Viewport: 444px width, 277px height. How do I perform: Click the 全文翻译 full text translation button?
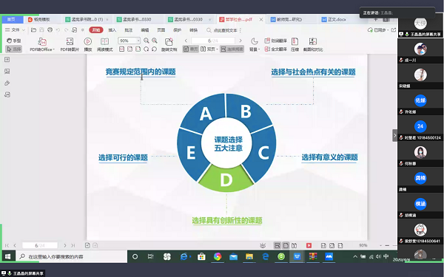click(x=276, y=49)
